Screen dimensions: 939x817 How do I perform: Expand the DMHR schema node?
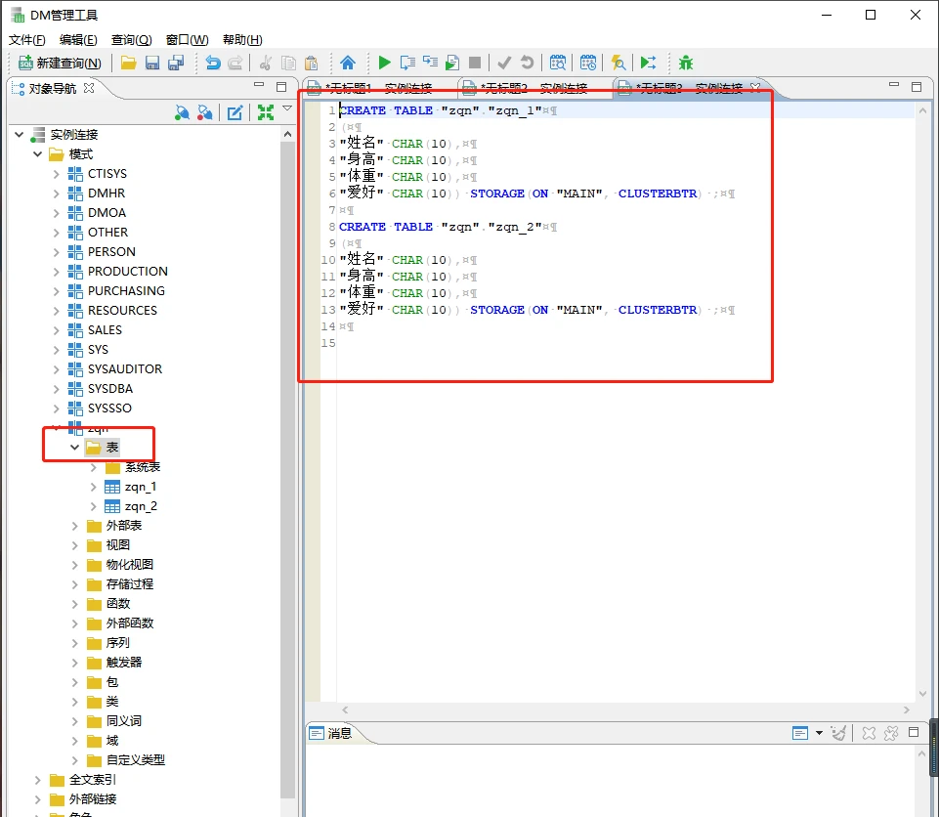pyautogui.click(x=57, y=193)
